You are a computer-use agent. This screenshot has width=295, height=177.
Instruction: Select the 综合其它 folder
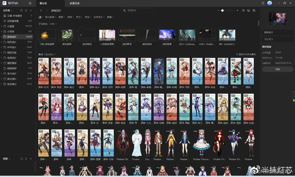point(17,84)
